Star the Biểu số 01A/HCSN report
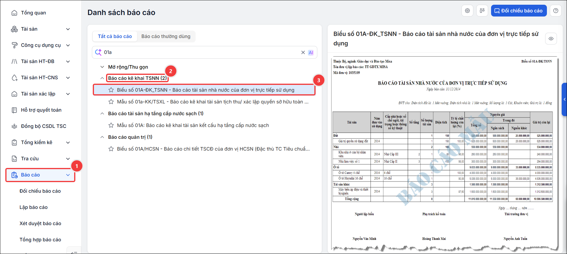The image size is (567, 254). pyautogui.click(x=111, y=149)
